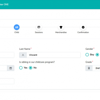This screenshot has height=100, width=100.
Task: Click the Sessions step label
Action: tap(39, 32)
